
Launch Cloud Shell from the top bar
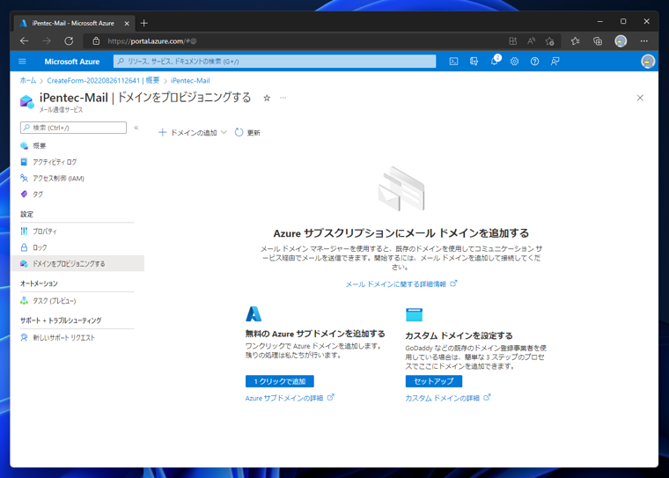[x=453, y=62]
